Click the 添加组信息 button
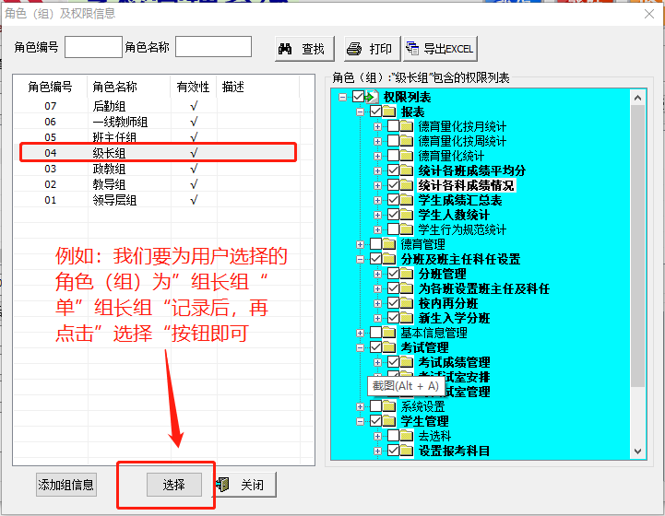The height and width of the screenshot is (516, 665). [65, 485]
